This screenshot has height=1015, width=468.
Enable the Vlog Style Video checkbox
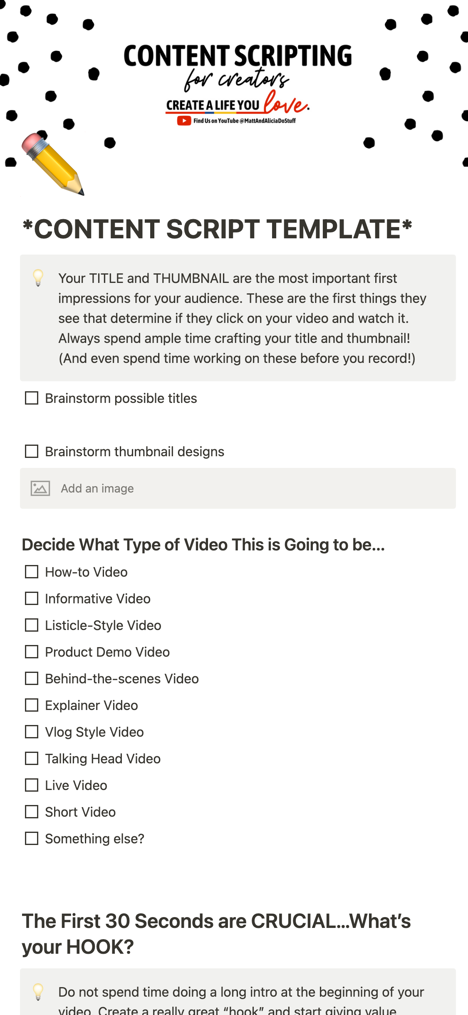point(32,732)
